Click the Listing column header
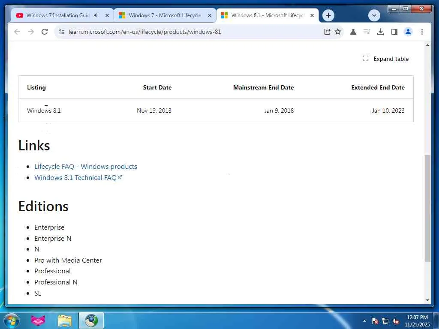439x329 pixels. [36, 87]
